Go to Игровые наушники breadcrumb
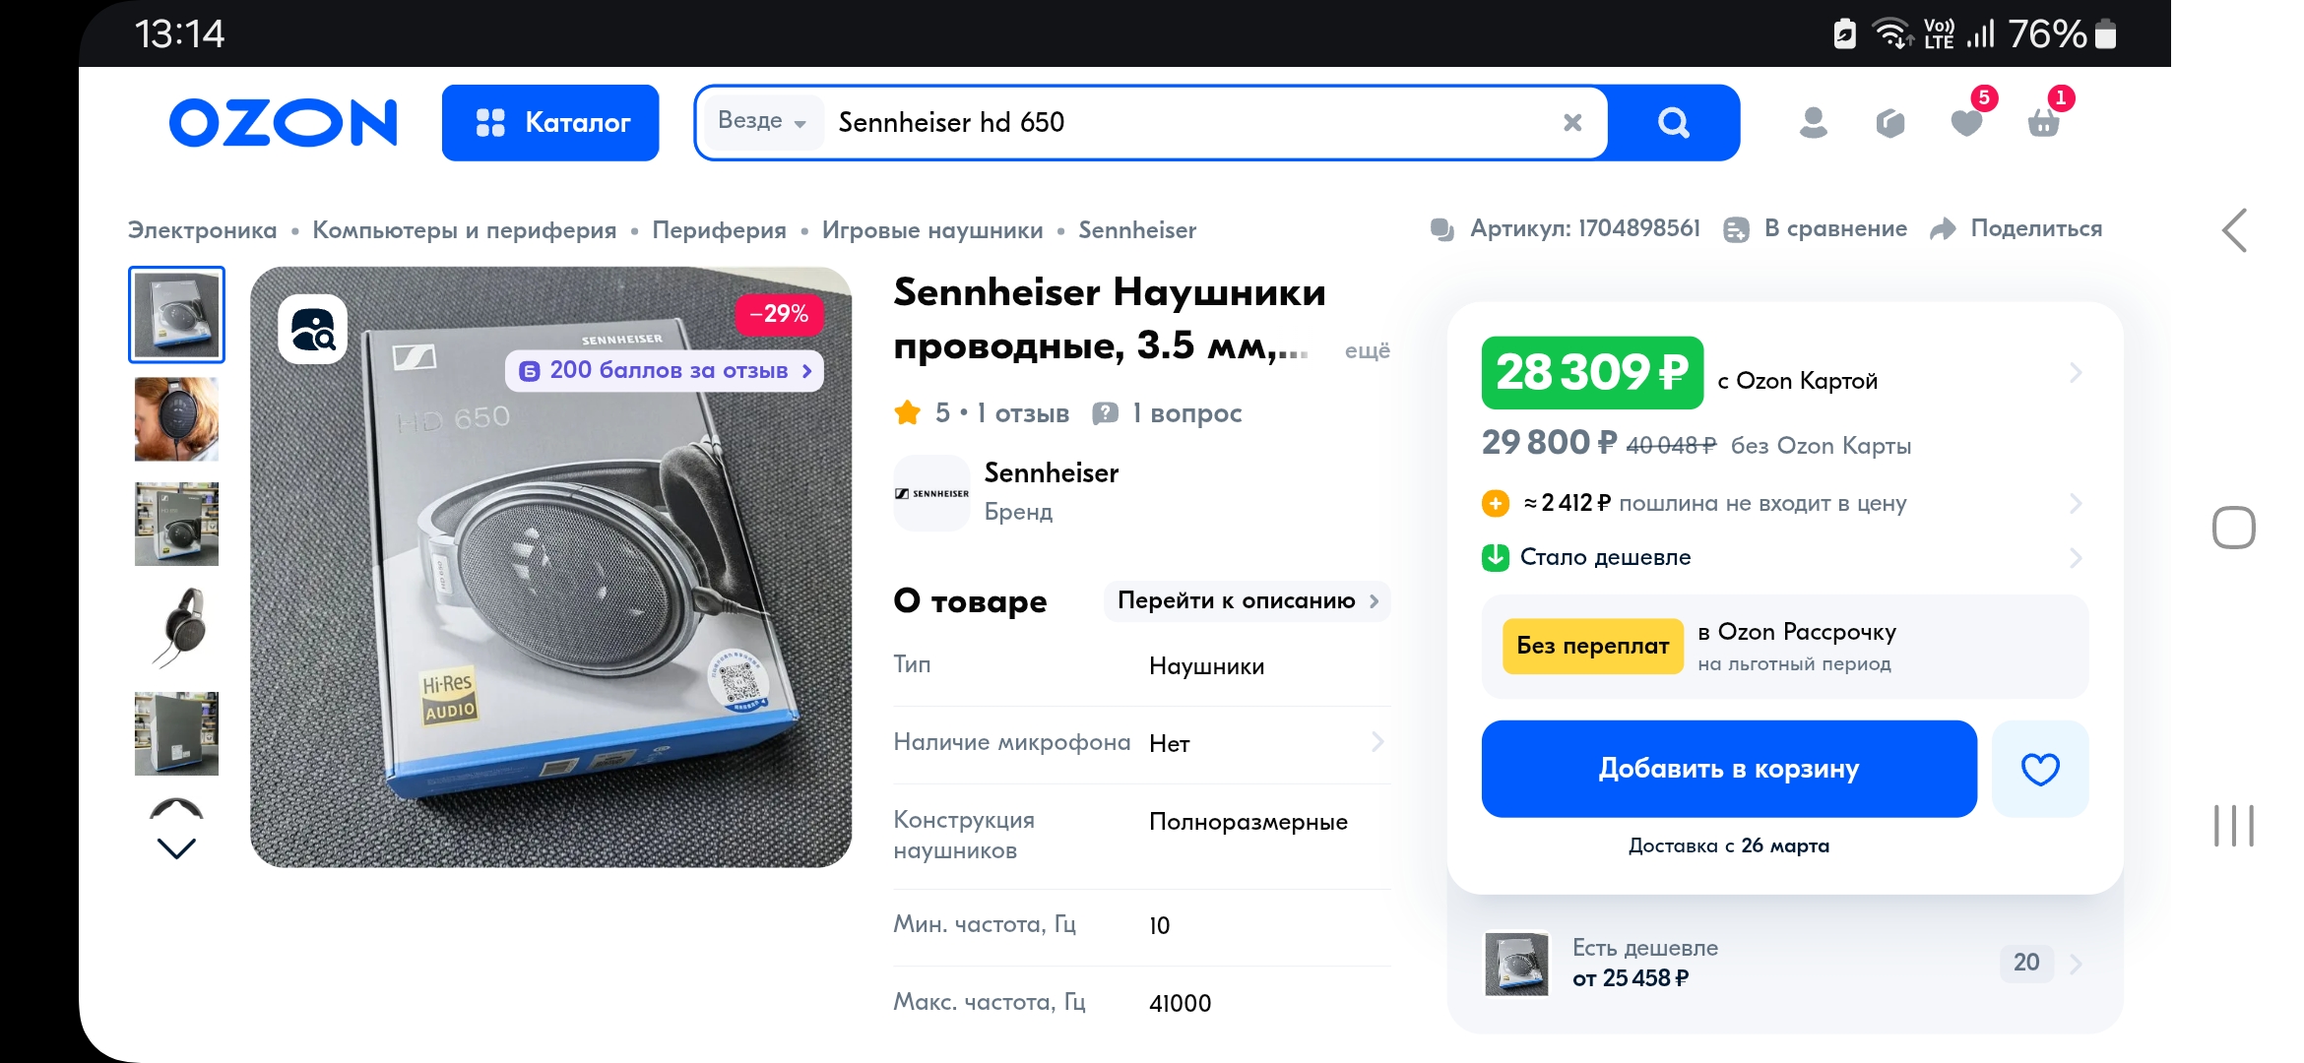This screenshot has height=1063, width=2304. [x=931, y=230]
